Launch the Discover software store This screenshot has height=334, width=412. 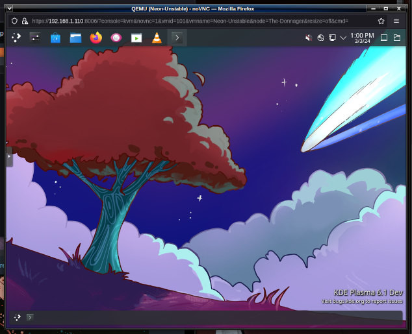55,38
